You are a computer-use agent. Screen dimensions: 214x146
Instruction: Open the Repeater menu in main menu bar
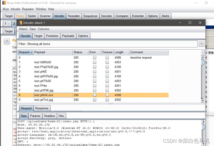pyautogui.click(x=28, y=9)
